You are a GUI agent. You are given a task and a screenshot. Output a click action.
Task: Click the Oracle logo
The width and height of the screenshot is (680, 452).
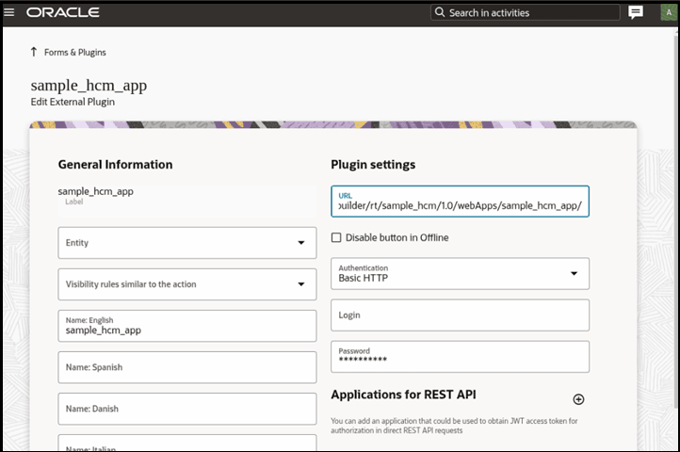(63, 12)
